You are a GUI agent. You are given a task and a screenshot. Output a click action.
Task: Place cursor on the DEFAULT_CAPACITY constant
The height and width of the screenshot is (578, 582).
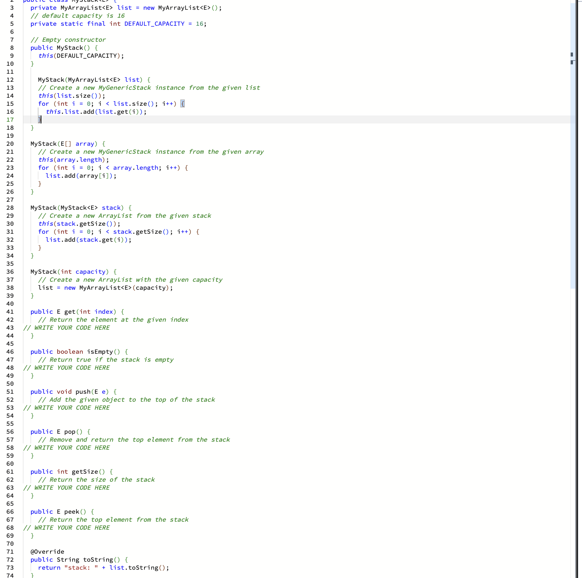click(x=154, y=24)
